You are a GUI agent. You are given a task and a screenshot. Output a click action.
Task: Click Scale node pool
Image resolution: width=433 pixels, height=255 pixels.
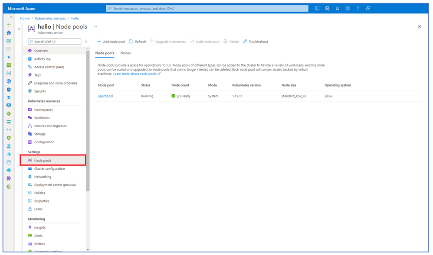point(205,42)
